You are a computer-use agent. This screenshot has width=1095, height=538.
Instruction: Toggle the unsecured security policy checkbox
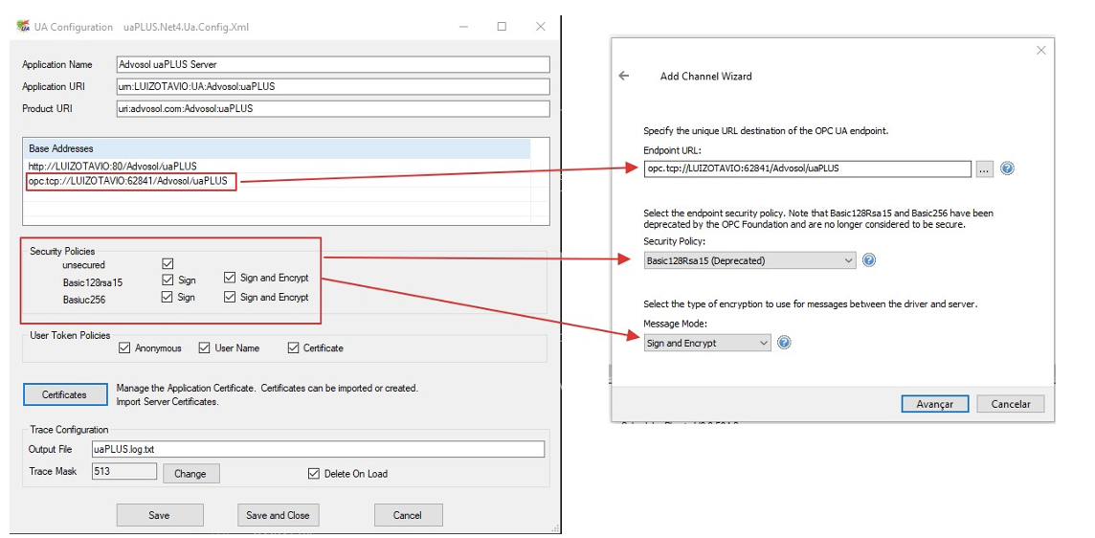tap(167, 264)
